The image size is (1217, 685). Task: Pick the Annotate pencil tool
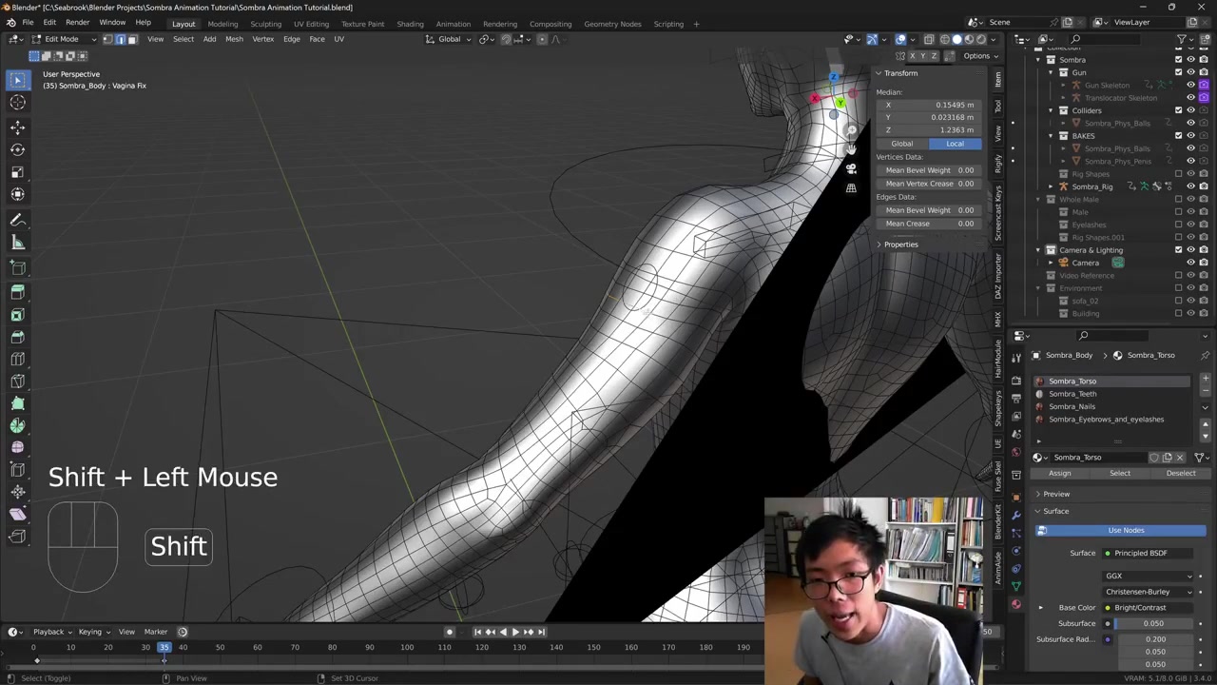17,220
